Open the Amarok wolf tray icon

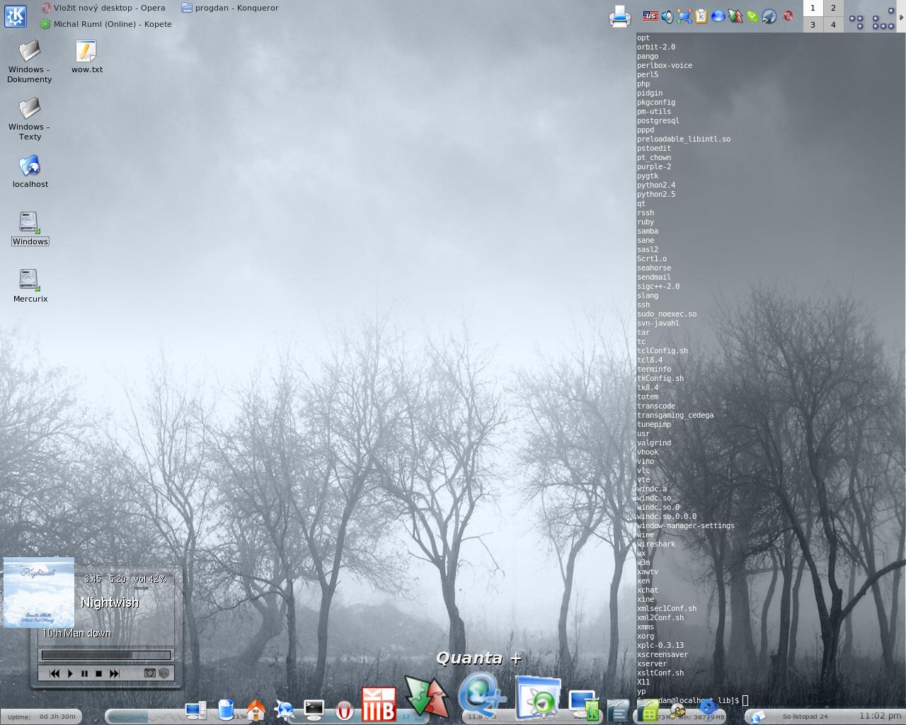(x=769, y=16)
